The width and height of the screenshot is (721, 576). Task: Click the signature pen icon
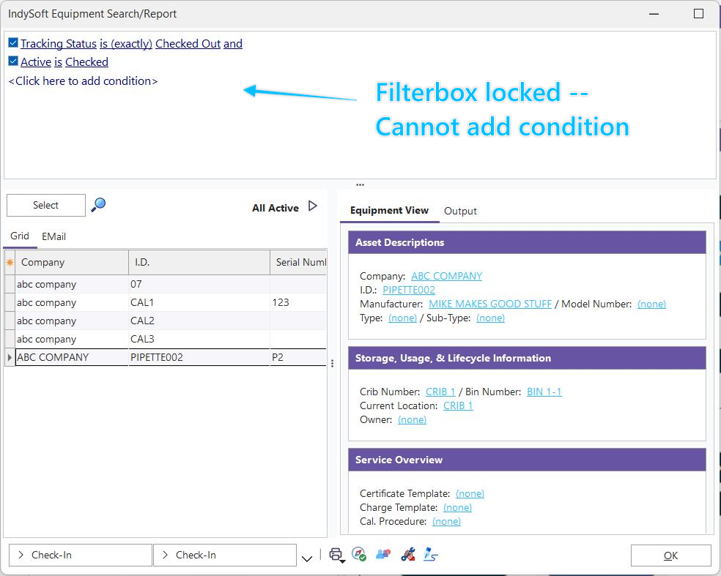point(431,555)
